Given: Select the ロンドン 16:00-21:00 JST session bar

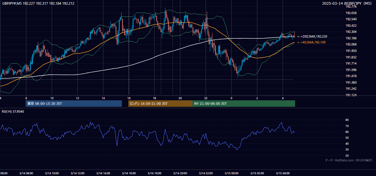Looking at the screenshot, I should point(160,104).
